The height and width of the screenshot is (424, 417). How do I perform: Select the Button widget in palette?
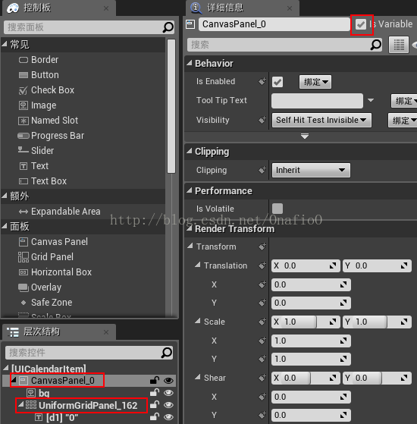[x=39, y=75]
